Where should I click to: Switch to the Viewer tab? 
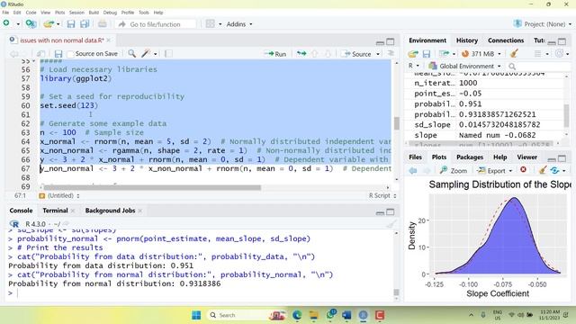pos(526,157)
